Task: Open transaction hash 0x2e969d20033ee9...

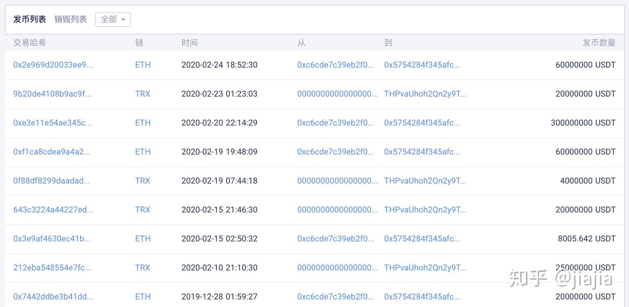Action: [53, 65]
